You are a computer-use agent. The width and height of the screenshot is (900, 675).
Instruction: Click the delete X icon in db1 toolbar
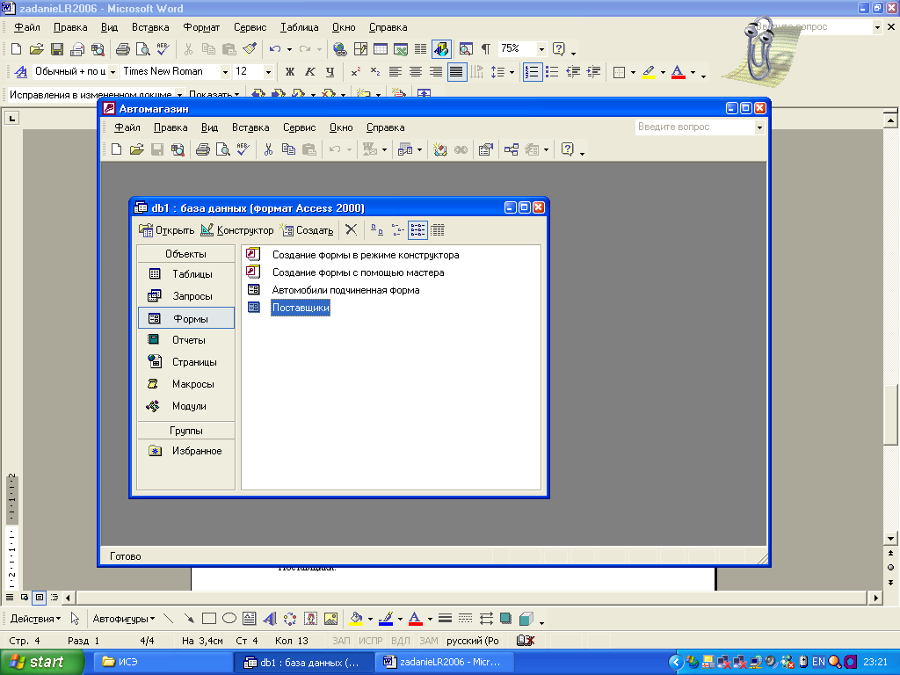click(351, 230)
